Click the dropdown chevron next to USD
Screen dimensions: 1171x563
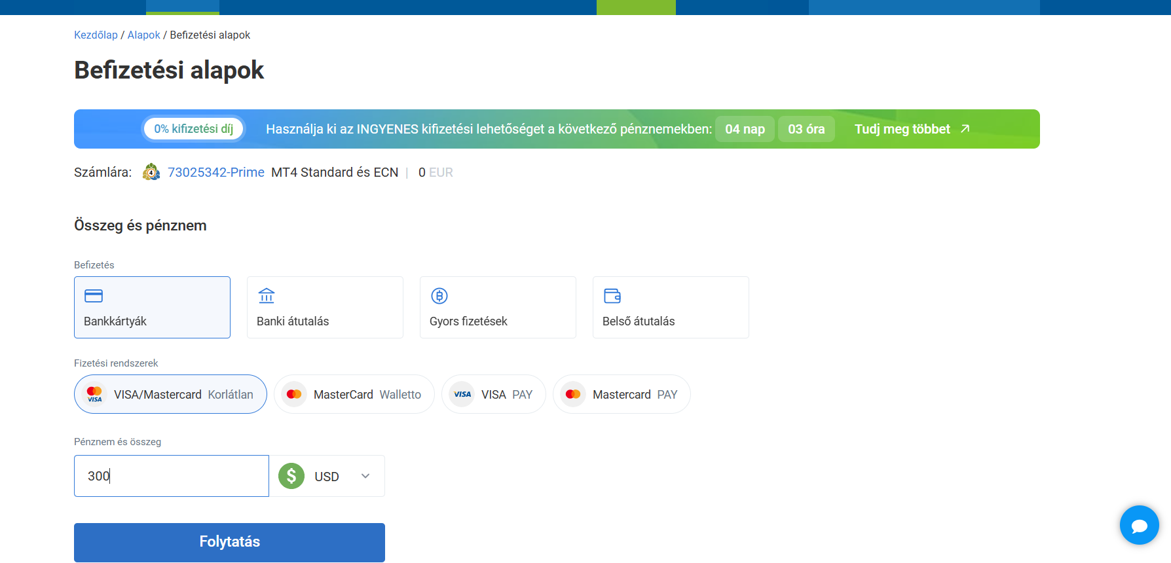click(x=365, y=476)
